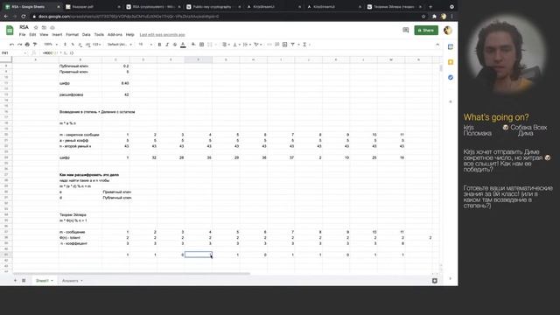Open the Google account avatar
The width and height of the screenshot is (560, 315).
point(448,31)
